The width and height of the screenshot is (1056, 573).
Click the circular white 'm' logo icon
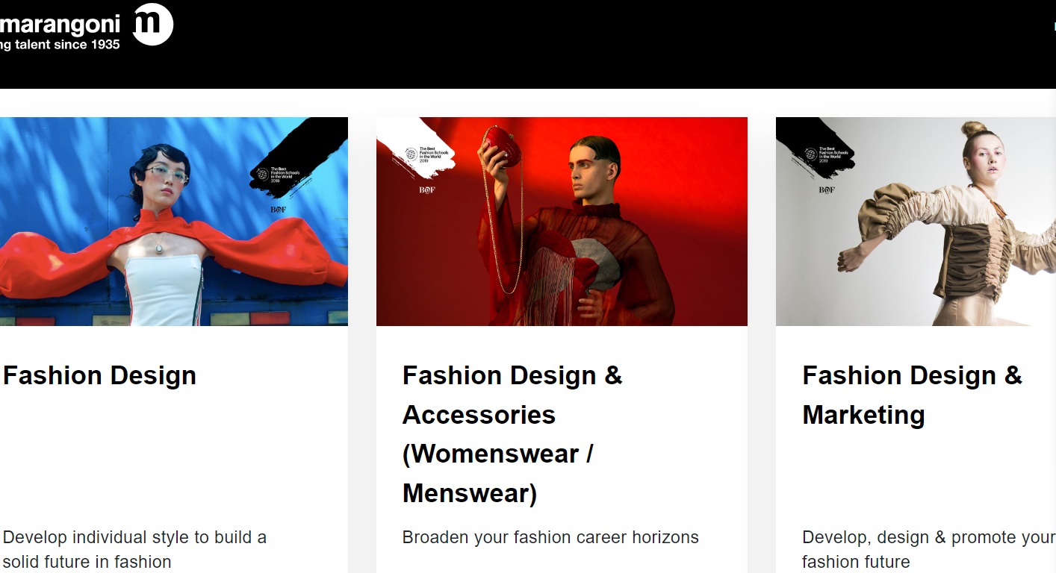point(153,25)
